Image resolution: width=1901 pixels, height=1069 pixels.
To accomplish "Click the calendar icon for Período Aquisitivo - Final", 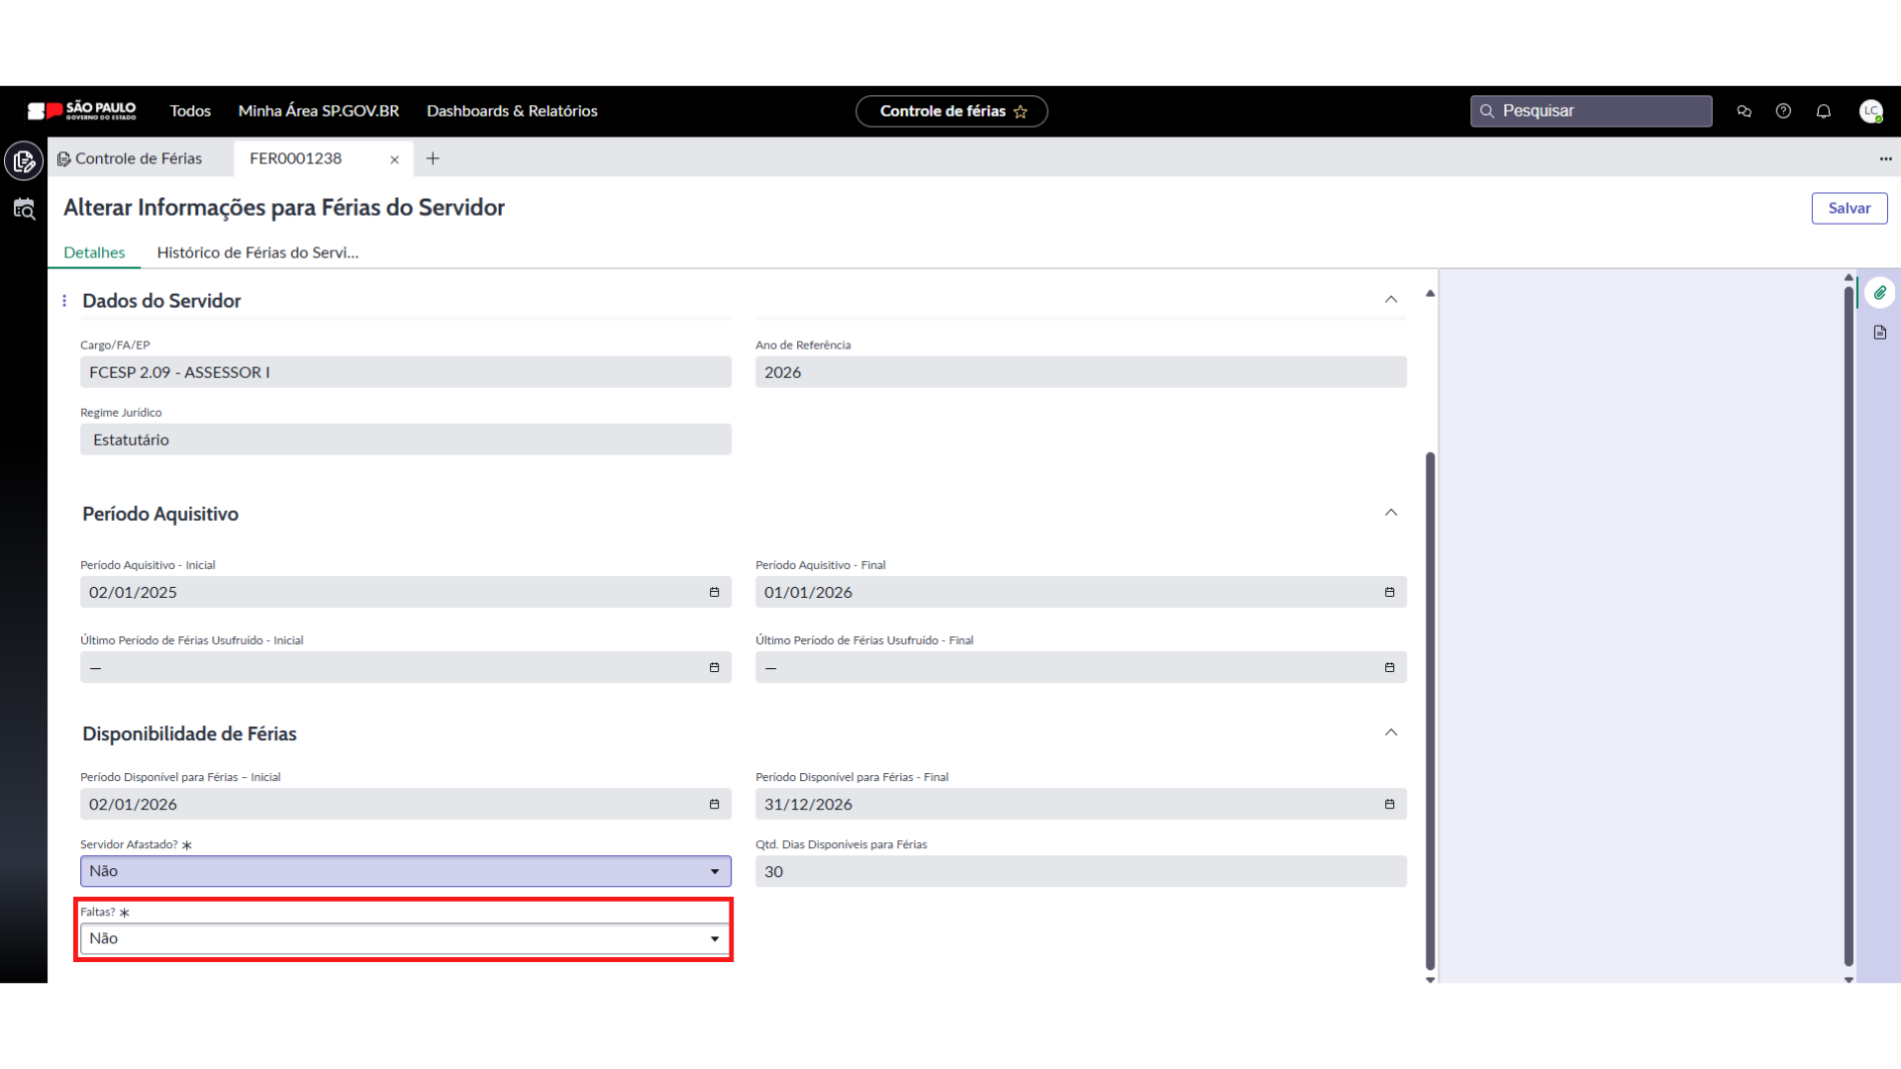I will coord(1389,592).
